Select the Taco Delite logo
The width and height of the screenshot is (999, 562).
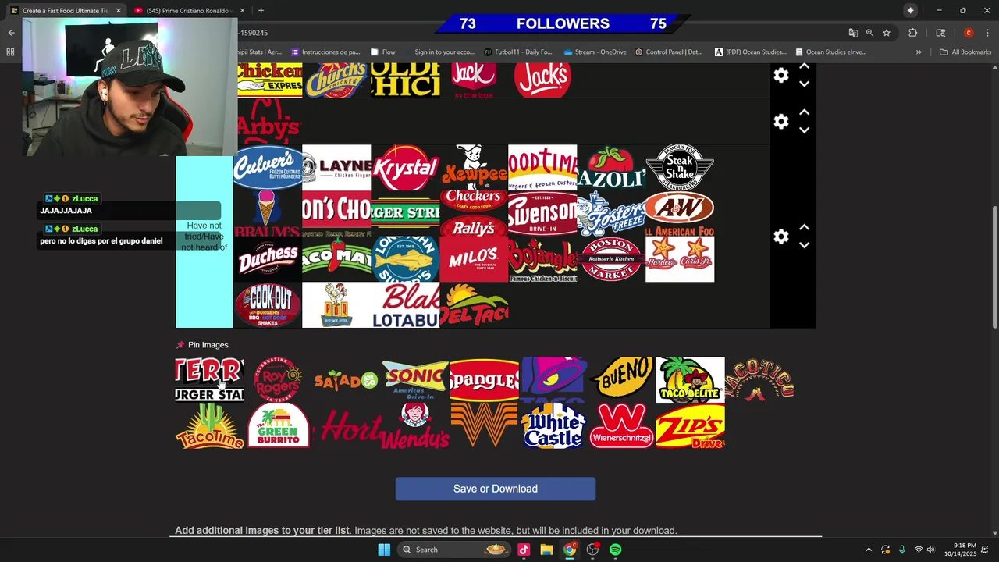tap(691, 379)
